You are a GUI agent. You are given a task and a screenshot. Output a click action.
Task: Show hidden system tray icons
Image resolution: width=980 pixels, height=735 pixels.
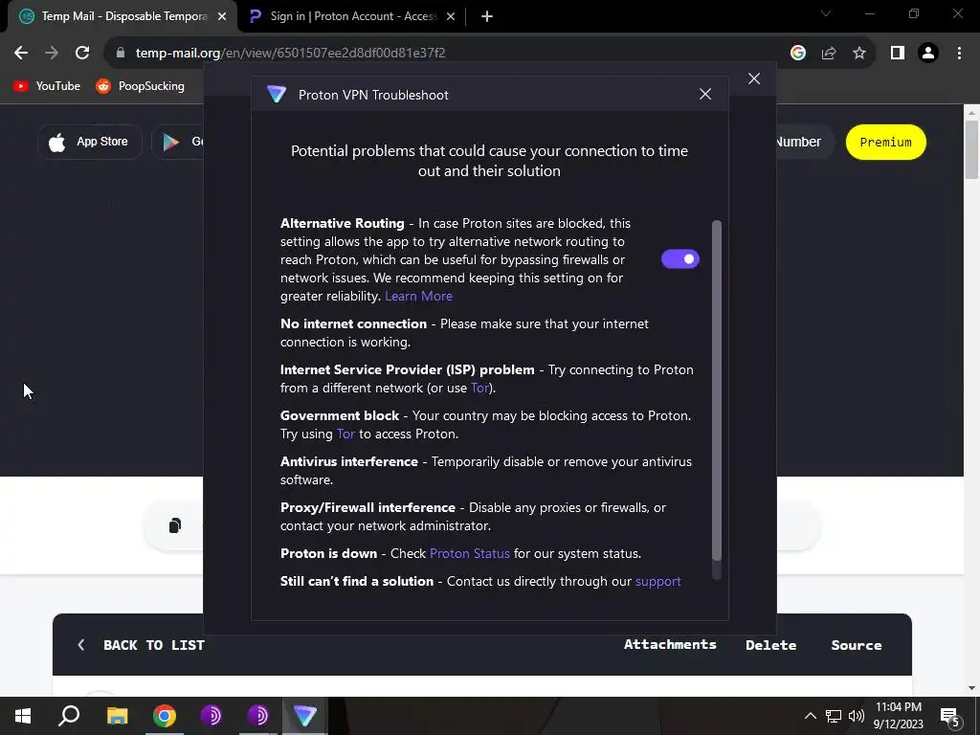(810, 716)
